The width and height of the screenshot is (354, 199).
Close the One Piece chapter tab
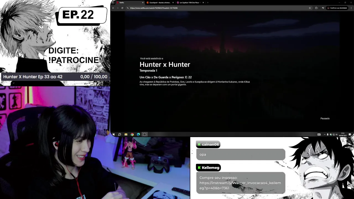coord(203,2)
